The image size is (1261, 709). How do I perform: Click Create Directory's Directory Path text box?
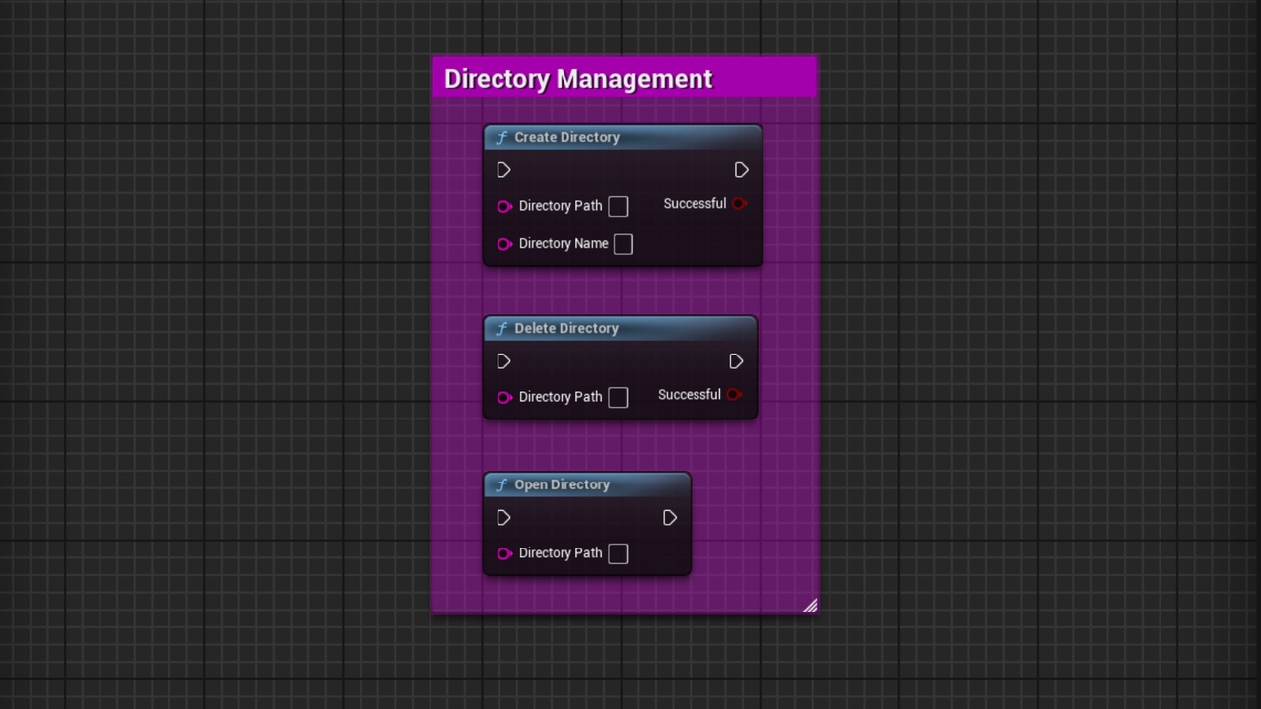[x=618, y=206]
